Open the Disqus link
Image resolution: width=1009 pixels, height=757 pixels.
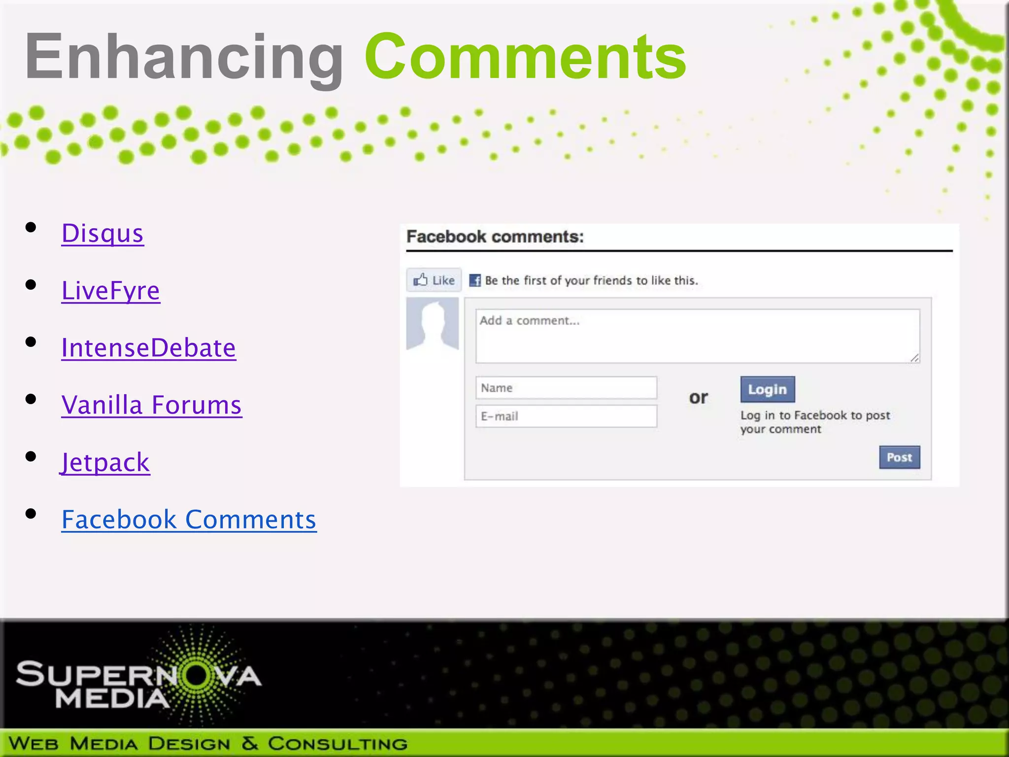pyautogui.click(x=102, y=233)
